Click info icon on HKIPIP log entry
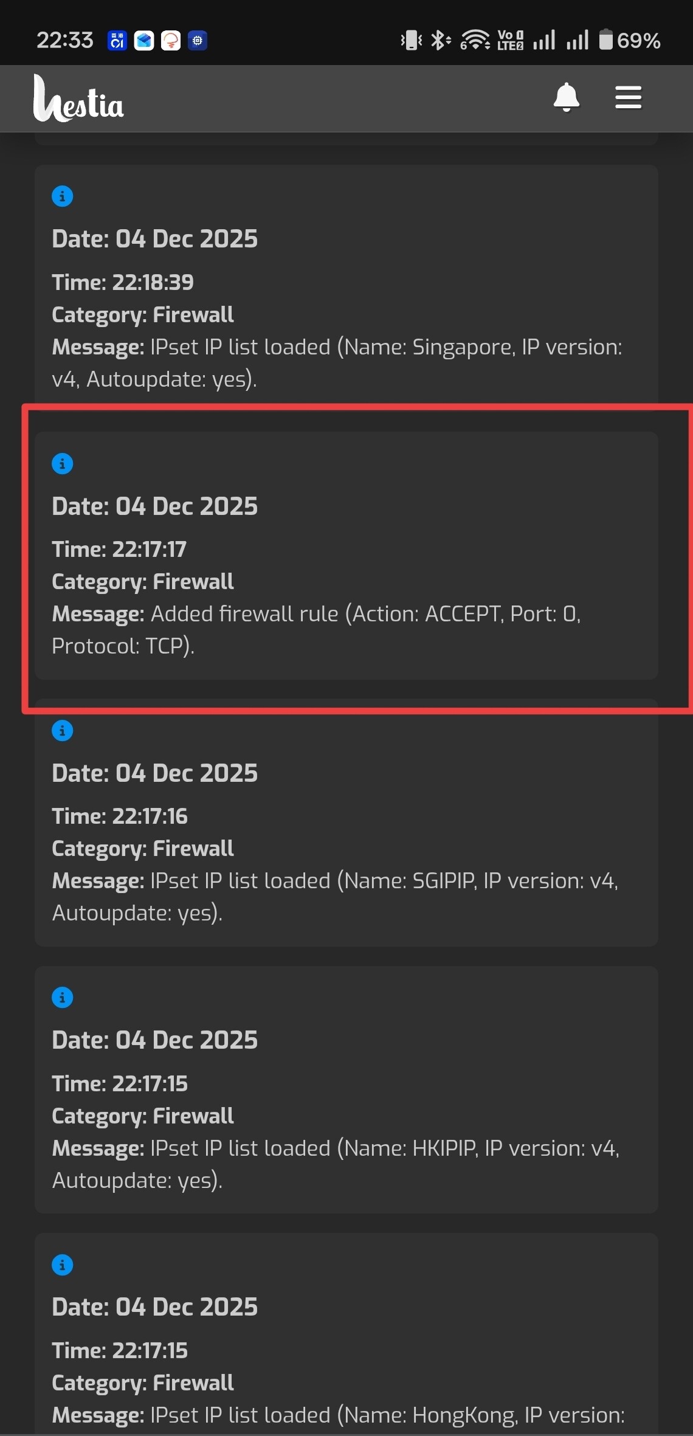This screenshot has width=693, height=1436. click(x=63, y=998)
